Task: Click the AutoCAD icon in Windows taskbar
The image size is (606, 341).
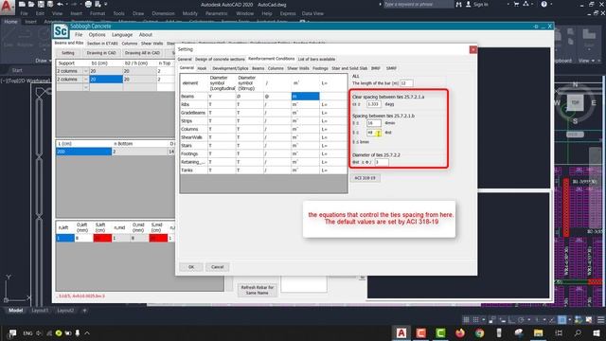Action: [401, 332]
